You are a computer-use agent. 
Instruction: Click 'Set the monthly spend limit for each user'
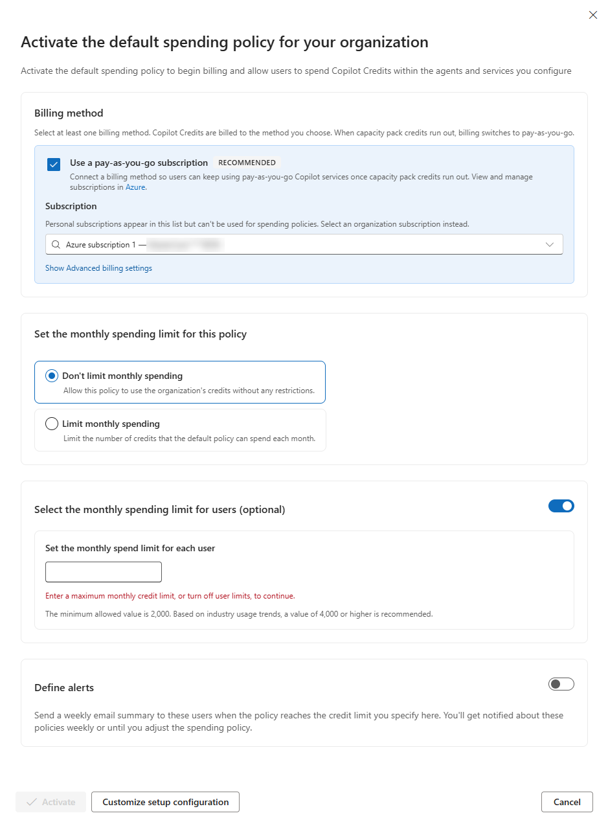[x=130, y=548]
